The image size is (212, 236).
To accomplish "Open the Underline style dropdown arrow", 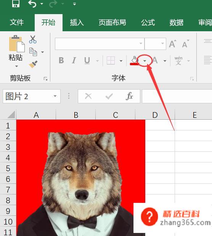I will 97,61.
